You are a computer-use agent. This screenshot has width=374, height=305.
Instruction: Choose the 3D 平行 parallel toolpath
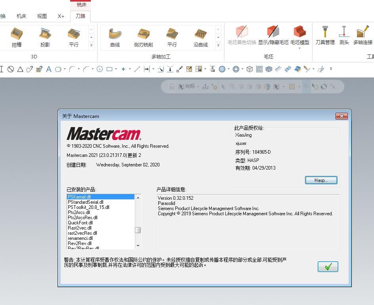pos(74,37)
